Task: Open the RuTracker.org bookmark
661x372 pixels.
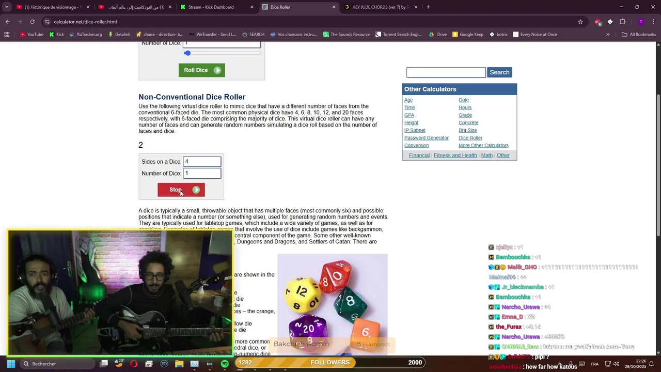Action: point(86,35)
